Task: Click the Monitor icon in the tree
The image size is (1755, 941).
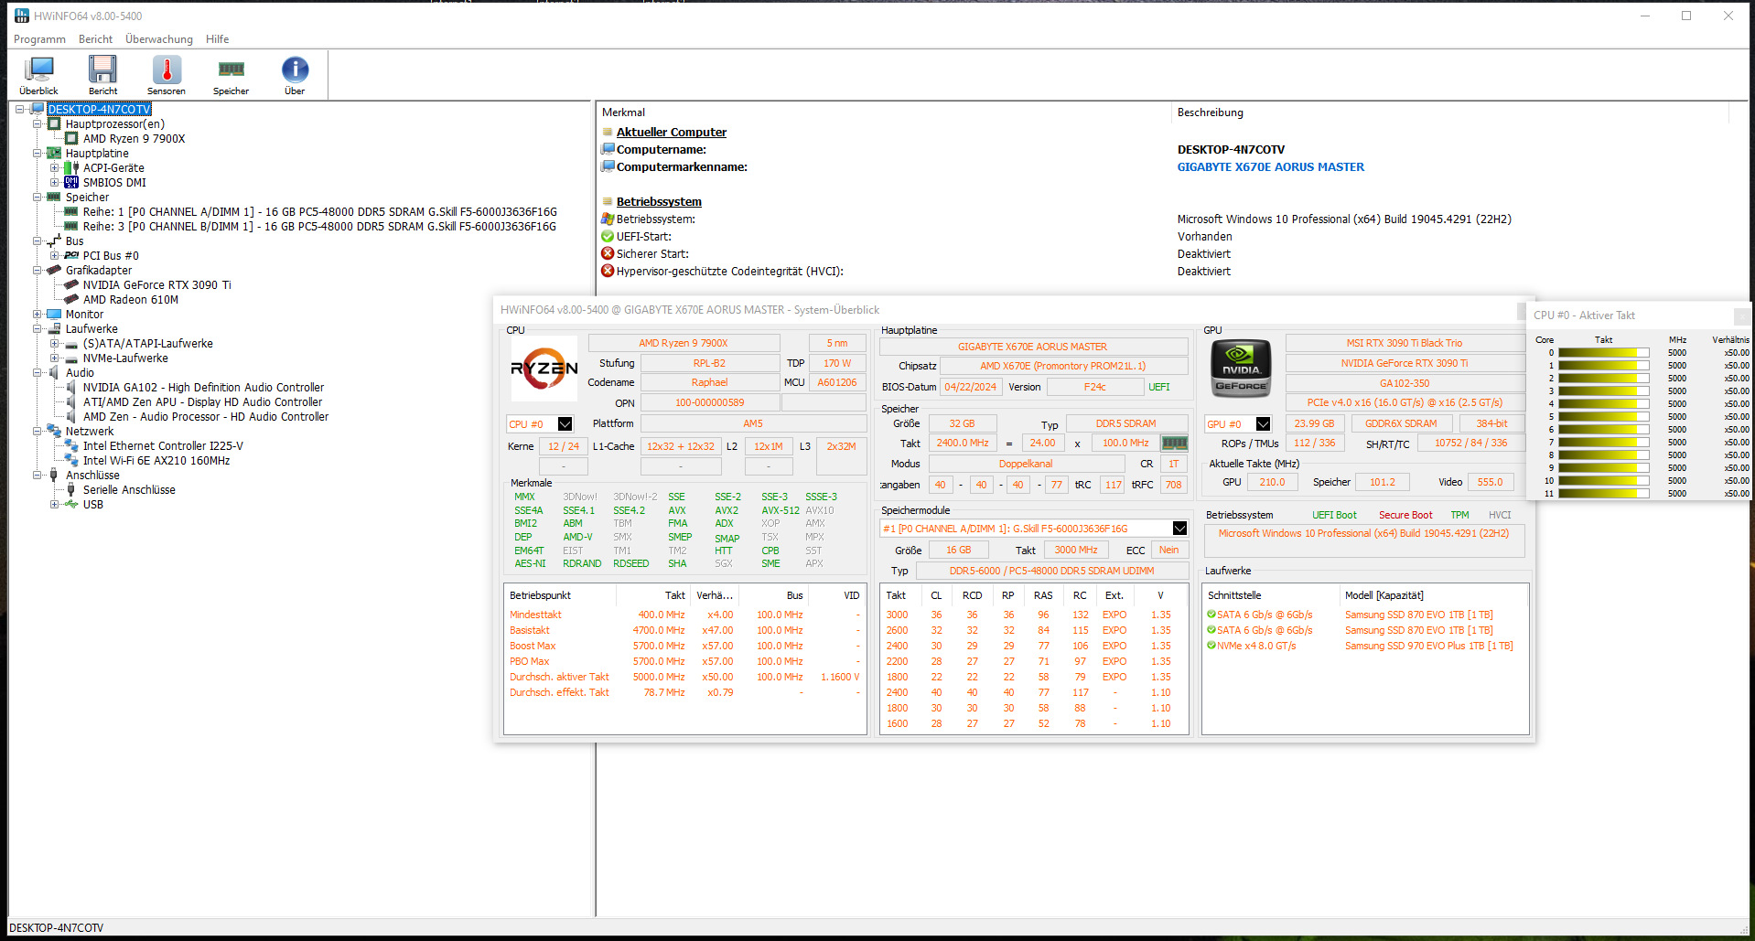Action: 54,314
